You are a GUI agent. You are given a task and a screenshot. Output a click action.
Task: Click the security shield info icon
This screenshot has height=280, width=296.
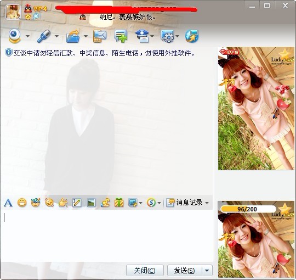(x=8, y=53)
